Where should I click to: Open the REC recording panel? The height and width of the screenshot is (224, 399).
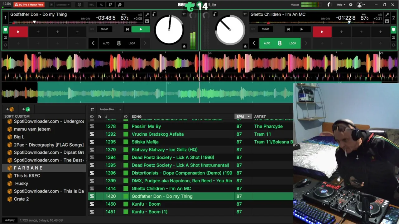point(92,5)
